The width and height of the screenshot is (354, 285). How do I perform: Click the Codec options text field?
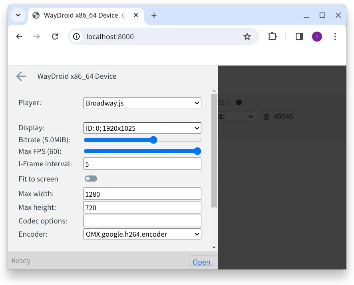click(142, 221)
